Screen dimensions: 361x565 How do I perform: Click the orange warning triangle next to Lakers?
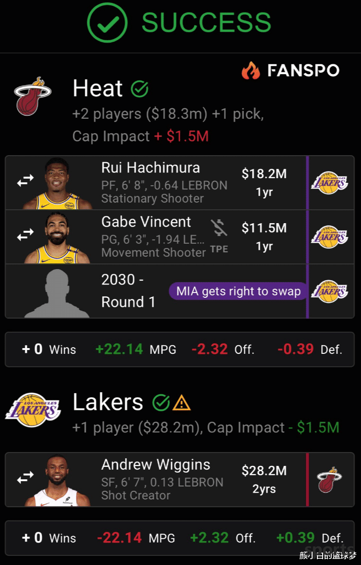coord(182,403)
